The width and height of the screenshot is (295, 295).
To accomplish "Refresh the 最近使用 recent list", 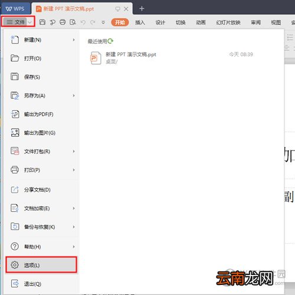I will (110, 41).
